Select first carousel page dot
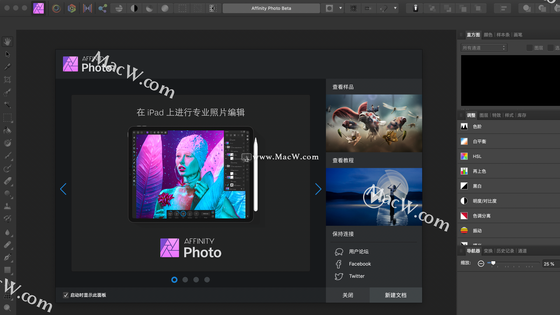The image size is (560, 315). [174, 280]
